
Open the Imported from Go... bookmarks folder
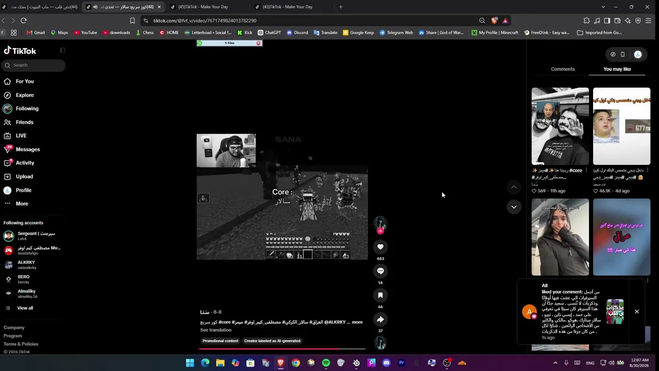[599, 32]
